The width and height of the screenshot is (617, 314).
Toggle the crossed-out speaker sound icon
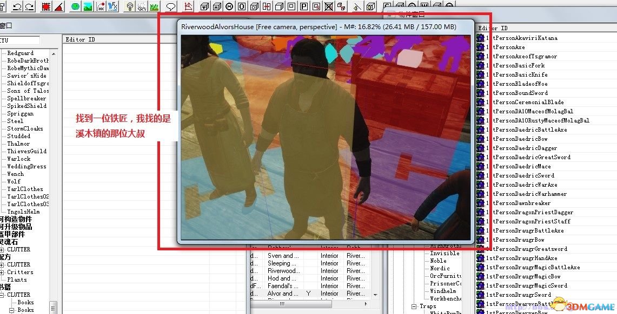tap(357, 6)
